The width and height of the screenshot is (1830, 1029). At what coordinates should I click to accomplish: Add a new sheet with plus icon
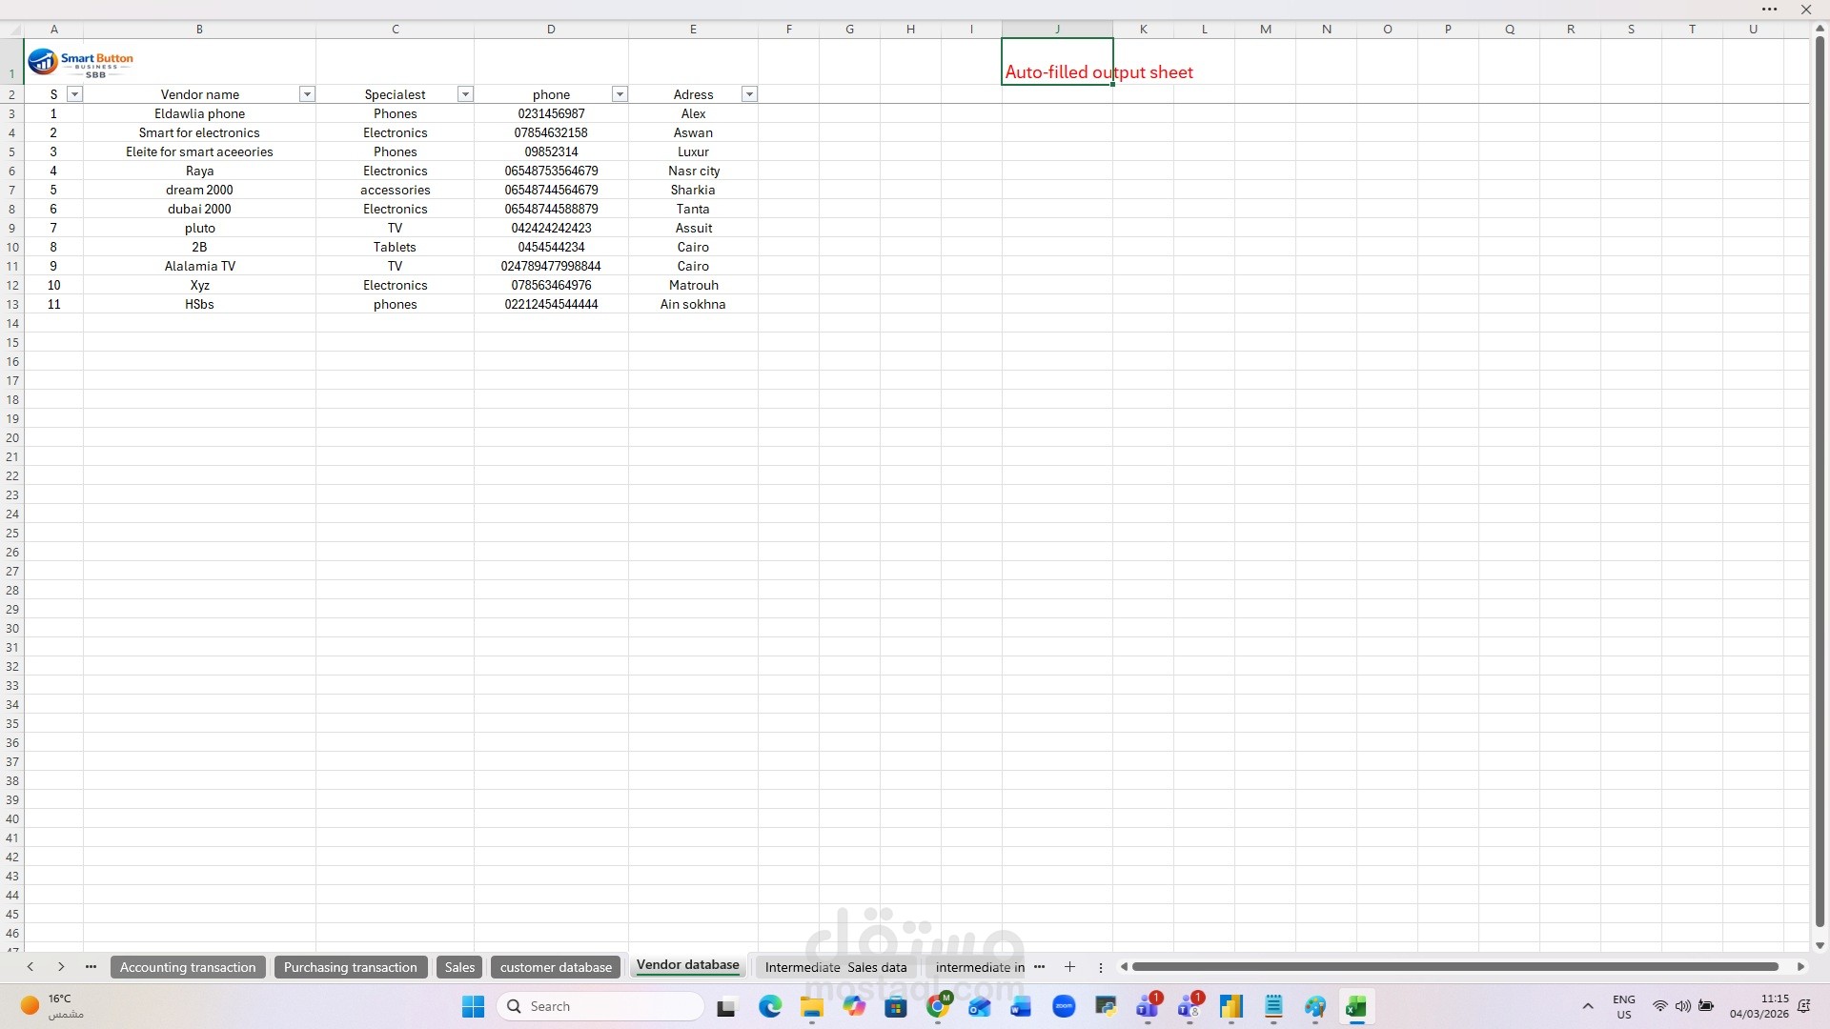1069,967
